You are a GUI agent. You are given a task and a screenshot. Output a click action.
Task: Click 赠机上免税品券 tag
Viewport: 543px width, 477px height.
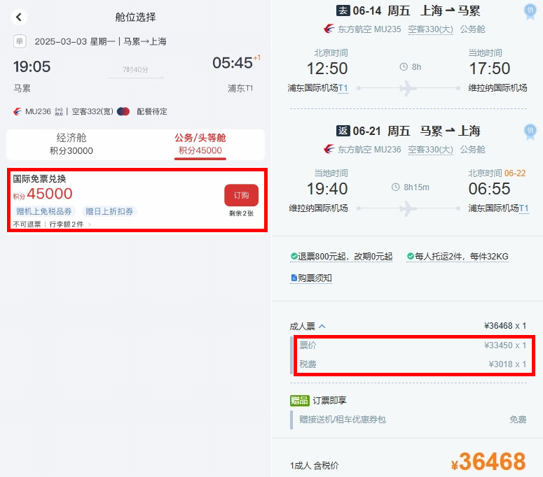(x=43, y=211)
